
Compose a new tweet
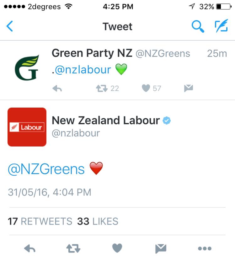point(221,27)
